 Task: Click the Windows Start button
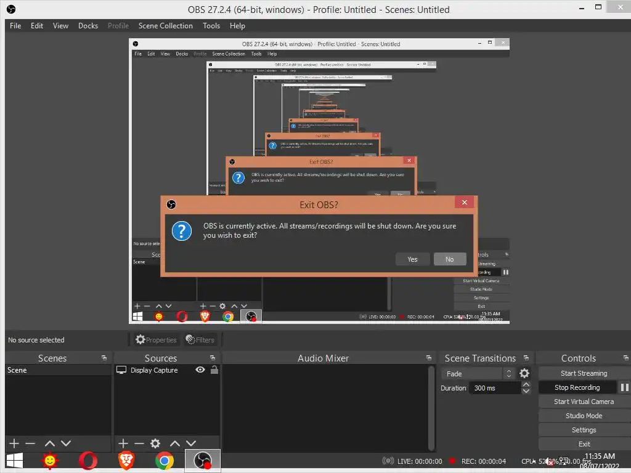click(15, 461)
